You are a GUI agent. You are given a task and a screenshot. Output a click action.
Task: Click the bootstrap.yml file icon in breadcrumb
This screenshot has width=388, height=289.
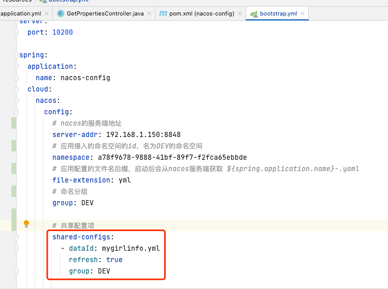(44, 1)
